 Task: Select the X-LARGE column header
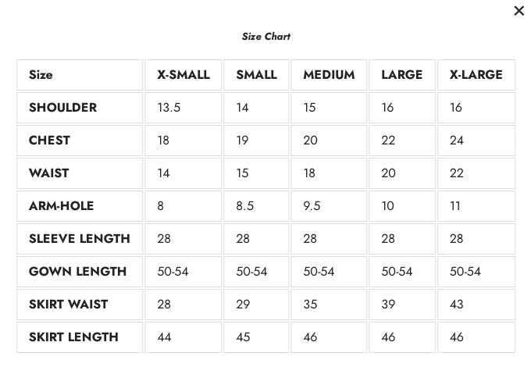[476, 75]
